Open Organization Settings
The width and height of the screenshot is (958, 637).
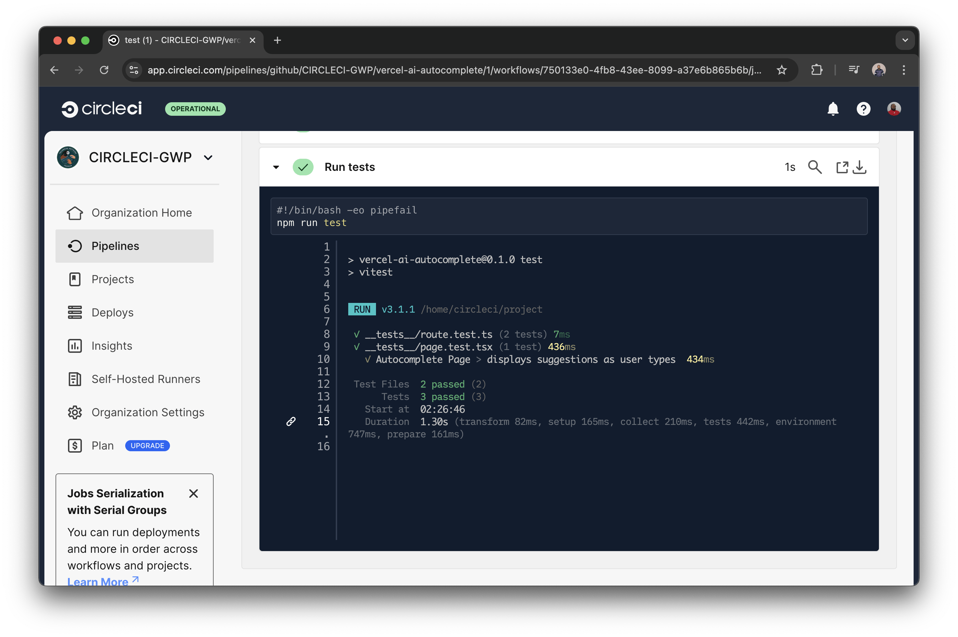pyautogui.click(x=147, y=412)
